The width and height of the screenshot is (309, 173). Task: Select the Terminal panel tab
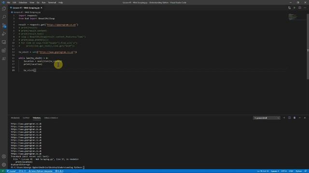pyautogui.click(x=37, y=118)
